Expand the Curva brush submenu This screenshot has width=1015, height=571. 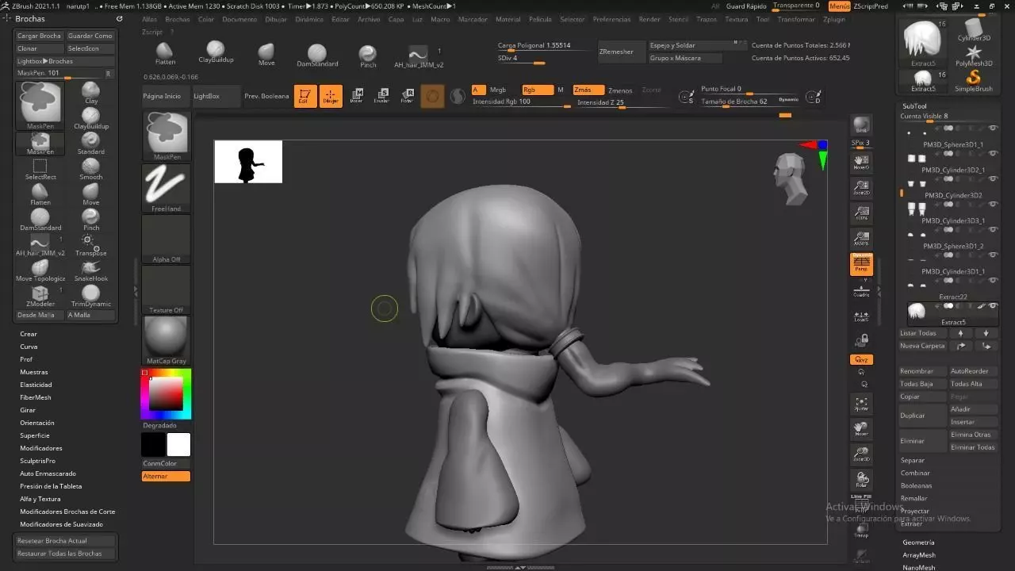click(x=29, y=347)
